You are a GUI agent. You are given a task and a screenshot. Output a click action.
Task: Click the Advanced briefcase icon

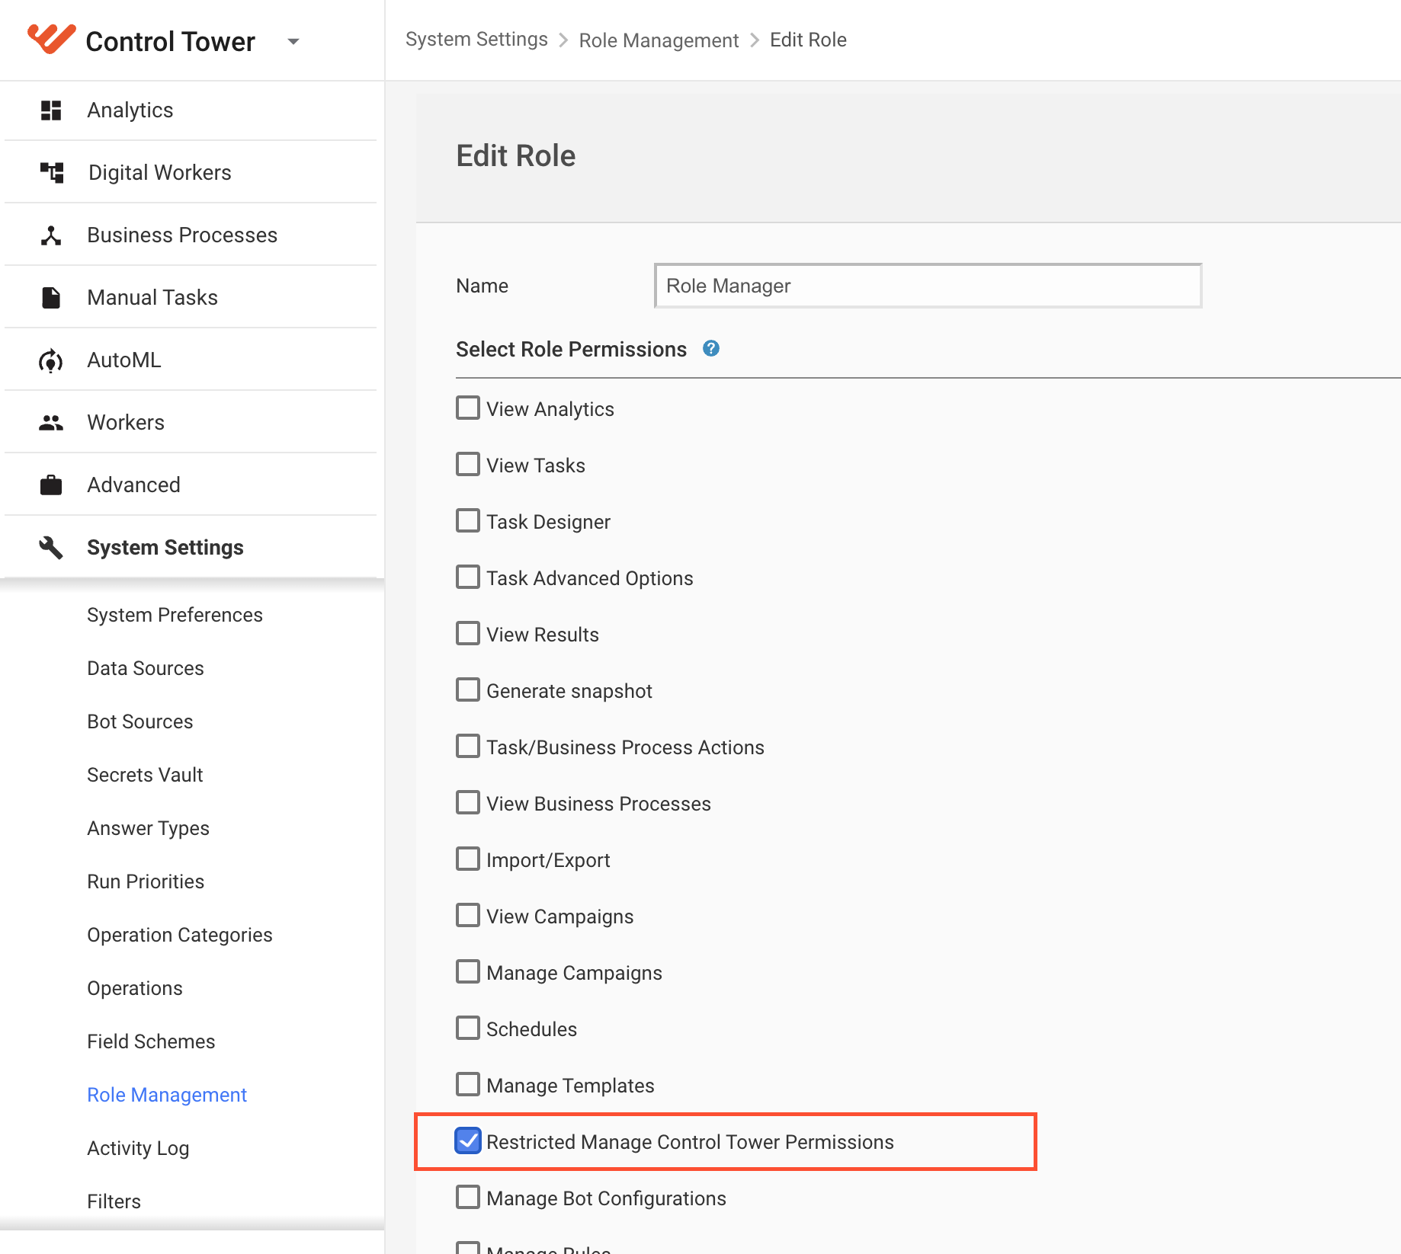pos(51,485)
